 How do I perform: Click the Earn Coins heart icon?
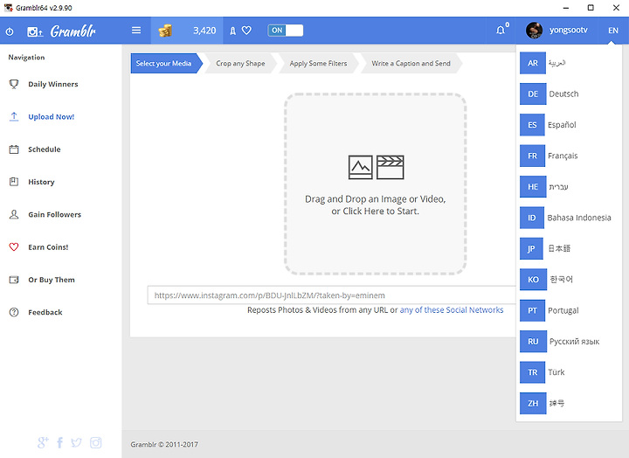(x=14, y=246)
